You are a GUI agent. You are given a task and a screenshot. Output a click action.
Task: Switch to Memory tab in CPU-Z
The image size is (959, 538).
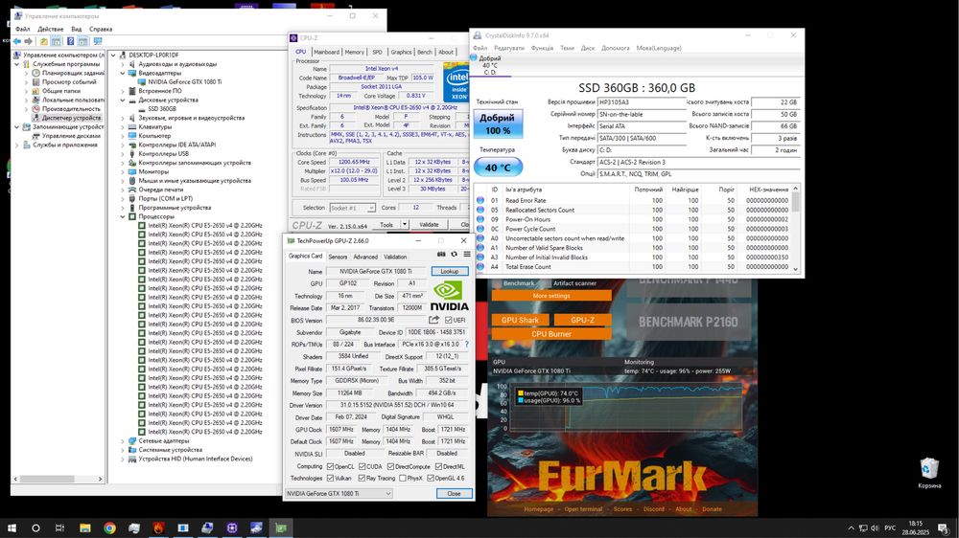(354, 52)
